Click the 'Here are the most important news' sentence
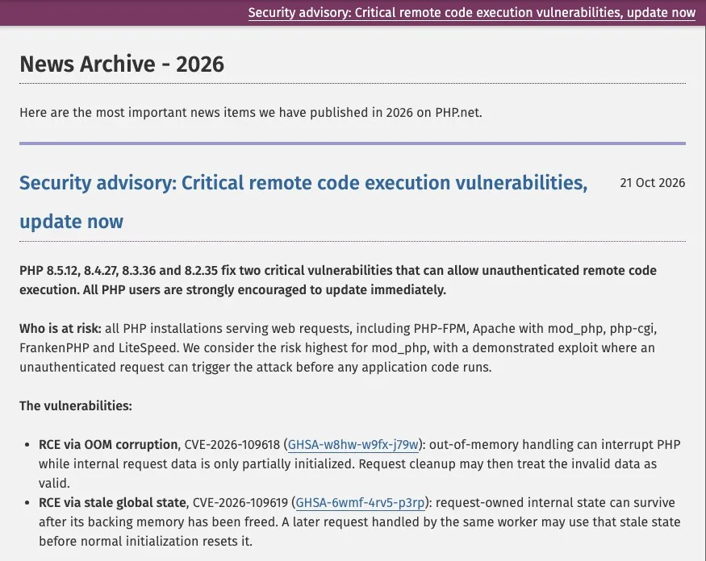 click(251, 113)
